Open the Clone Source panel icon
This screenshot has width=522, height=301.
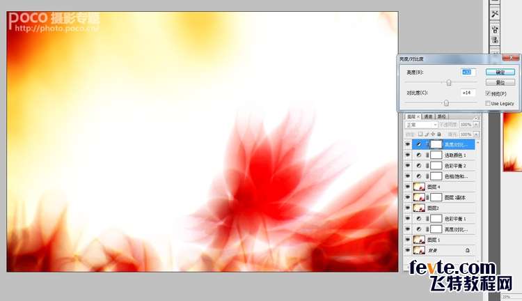pyautogui.click(x=495, y=40)
